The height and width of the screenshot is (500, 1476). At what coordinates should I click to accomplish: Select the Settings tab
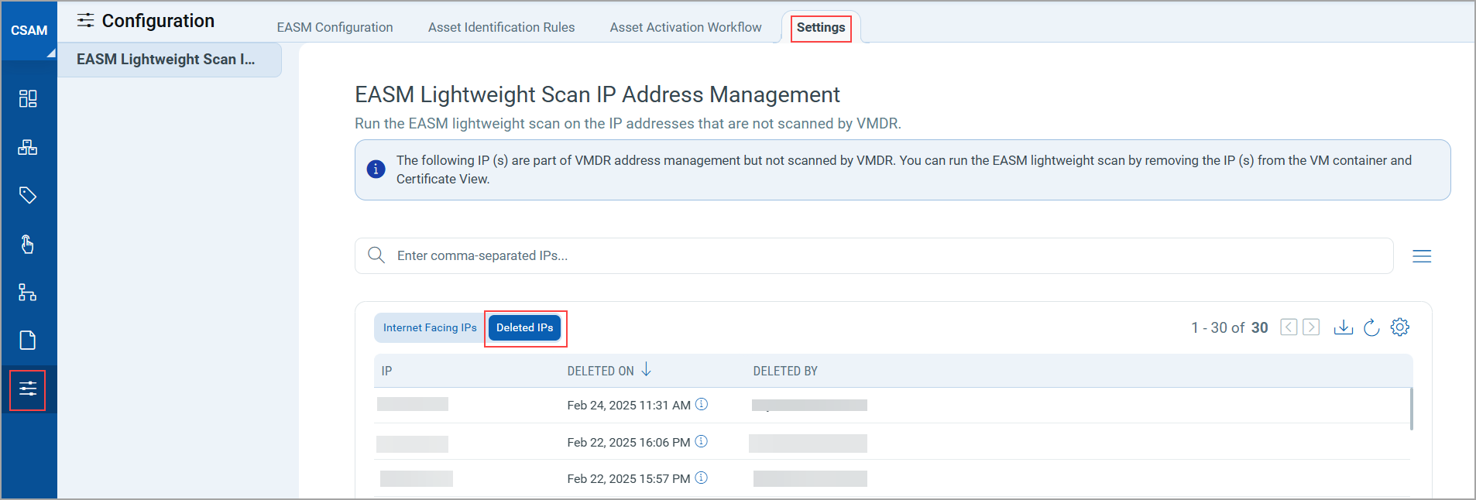(821, 28)
